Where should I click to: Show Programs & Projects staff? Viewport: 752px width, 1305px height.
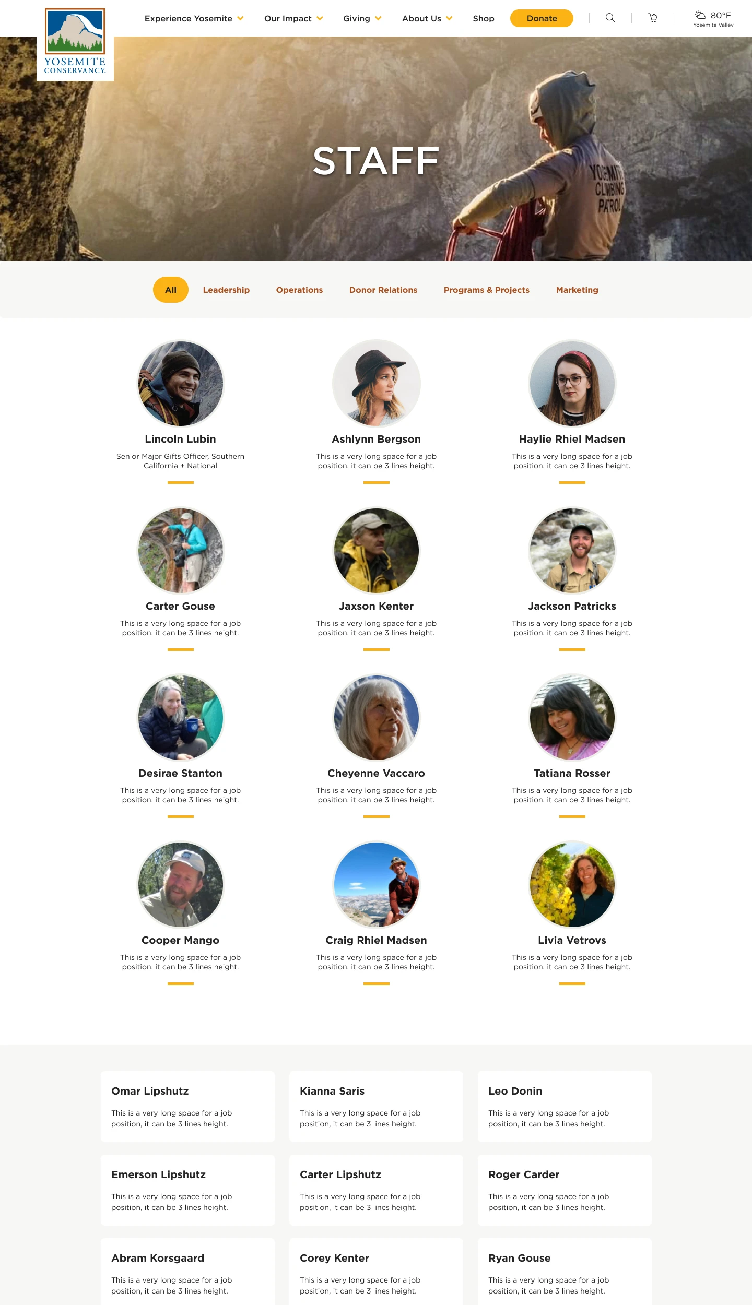(x=487, y=290)
